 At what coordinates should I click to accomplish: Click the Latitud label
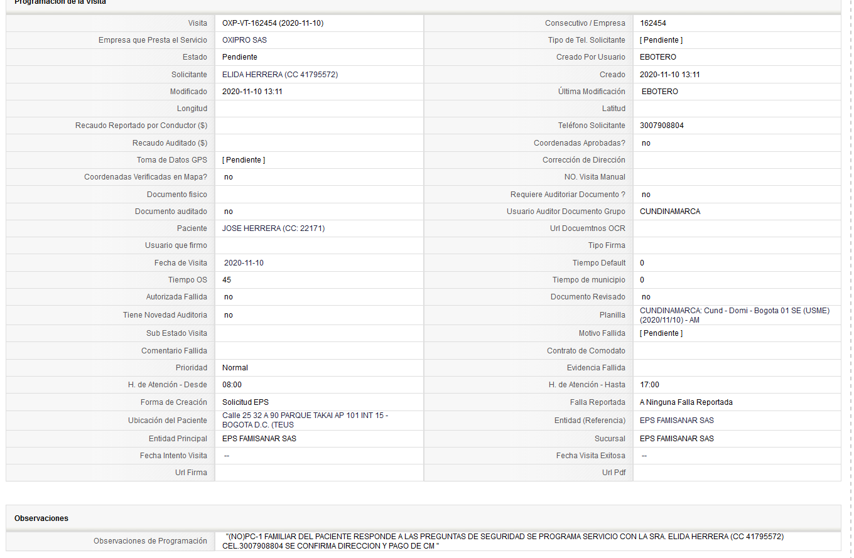pyautogui.click(x=613, y=109)
